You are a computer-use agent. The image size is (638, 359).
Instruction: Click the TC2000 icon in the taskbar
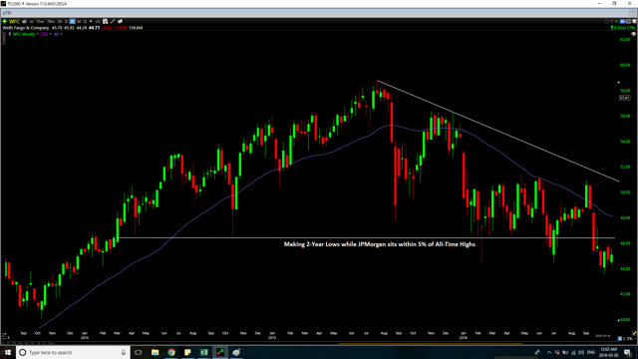[x=220, y=352]
